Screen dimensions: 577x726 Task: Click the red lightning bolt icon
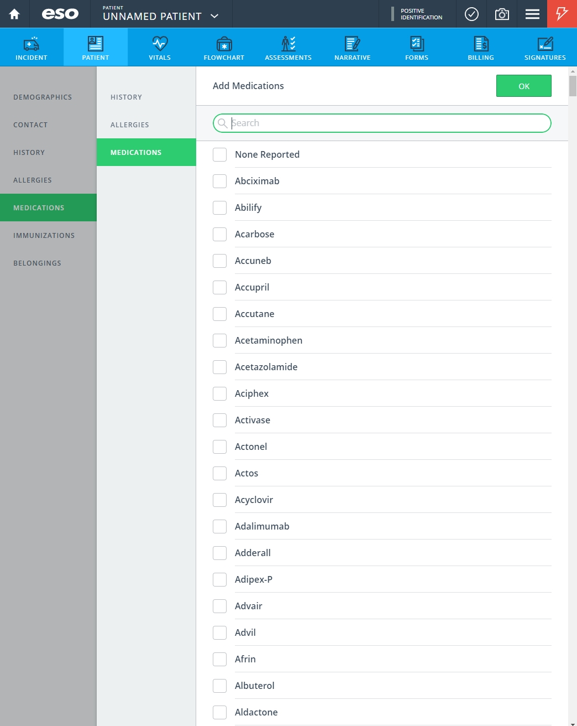click(562, 14)
